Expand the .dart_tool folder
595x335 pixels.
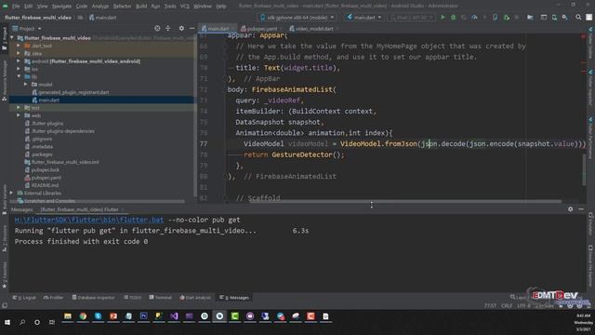click(x=19, y=46)
